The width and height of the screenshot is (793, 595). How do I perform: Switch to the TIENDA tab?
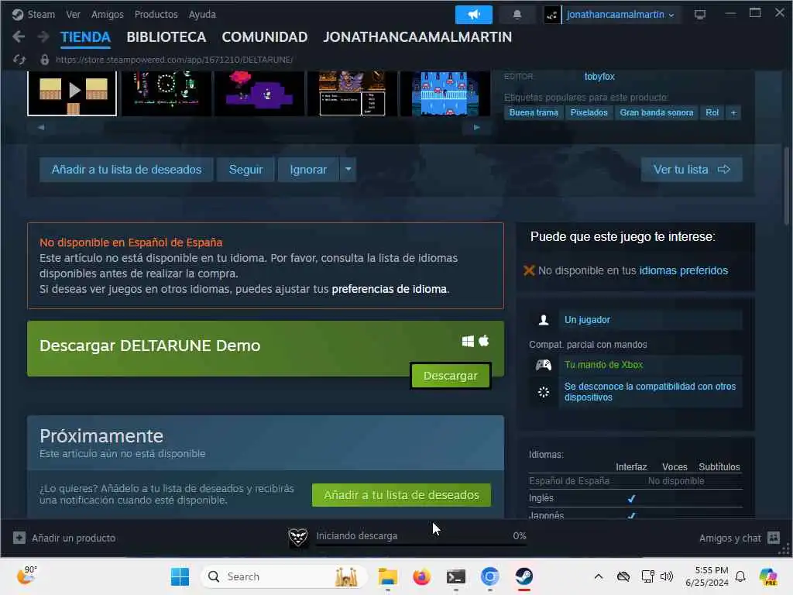click(85, 37)
